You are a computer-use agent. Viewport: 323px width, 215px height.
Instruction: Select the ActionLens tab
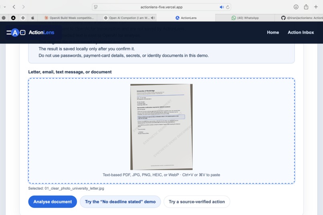click(x=186, y=18)
